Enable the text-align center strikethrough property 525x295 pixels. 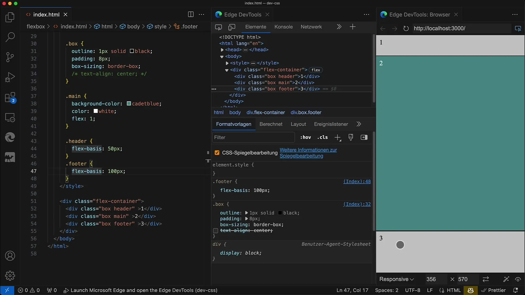pyautogui.click(x=216, y=231)
